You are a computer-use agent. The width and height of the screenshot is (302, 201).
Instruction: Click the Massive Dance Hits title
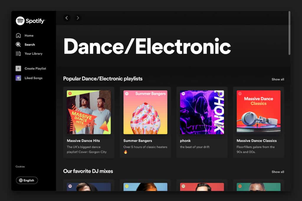click(x=83, y=141)
